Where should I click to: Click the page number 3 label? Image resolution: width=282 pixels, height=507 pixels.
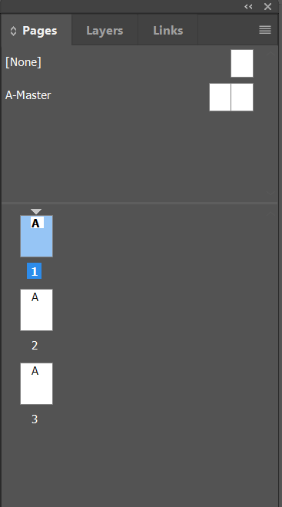(x=35, y=419)
